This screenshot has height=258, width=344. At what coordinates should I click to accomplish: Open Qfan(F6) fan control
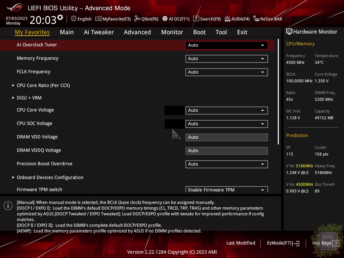pos(146,19)
